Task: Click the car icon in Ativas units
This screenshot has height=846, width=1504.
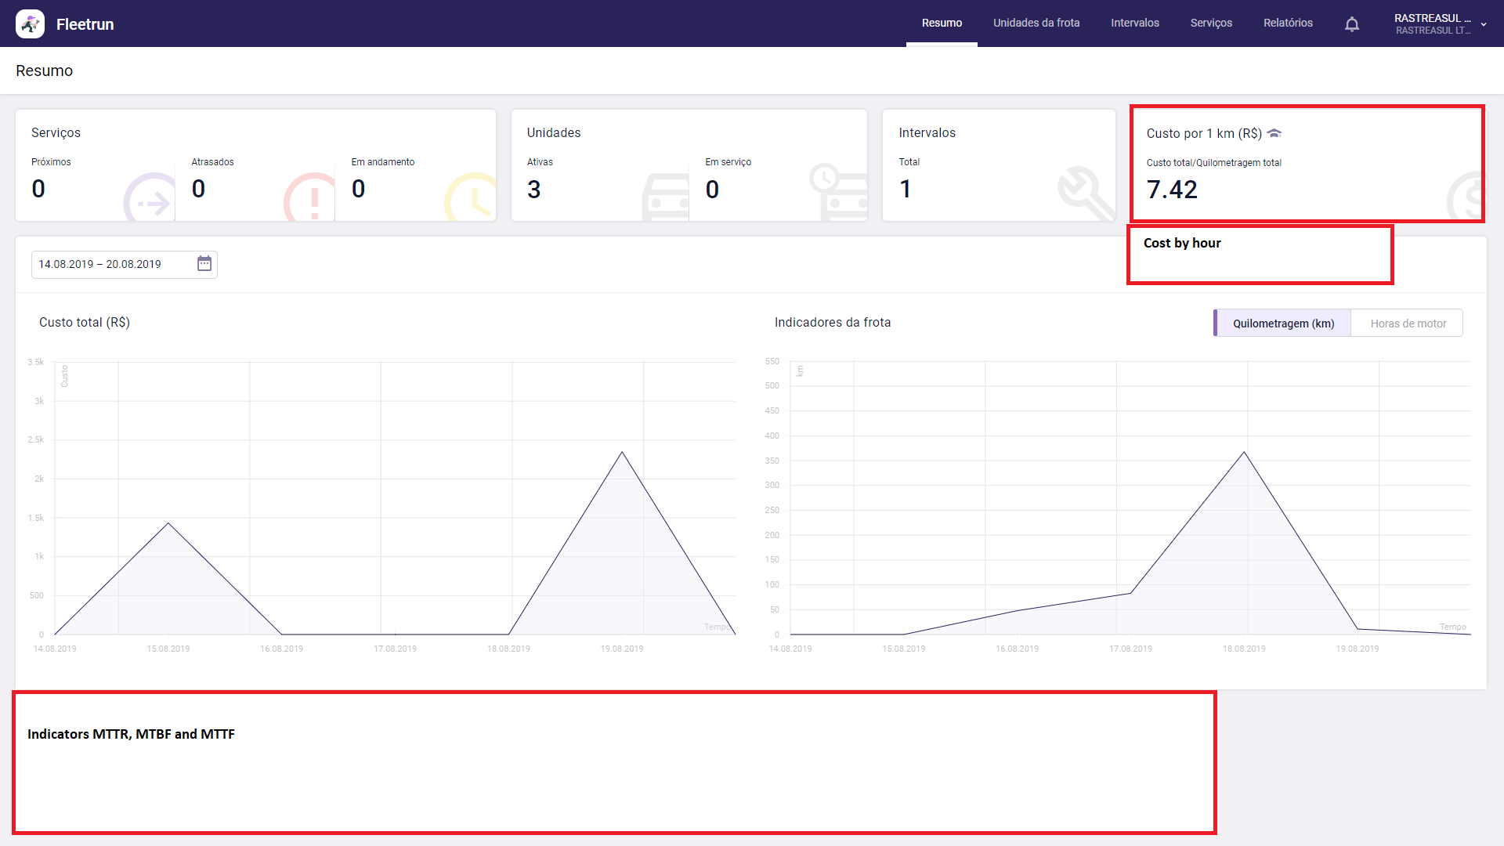Action: [664, 199]
